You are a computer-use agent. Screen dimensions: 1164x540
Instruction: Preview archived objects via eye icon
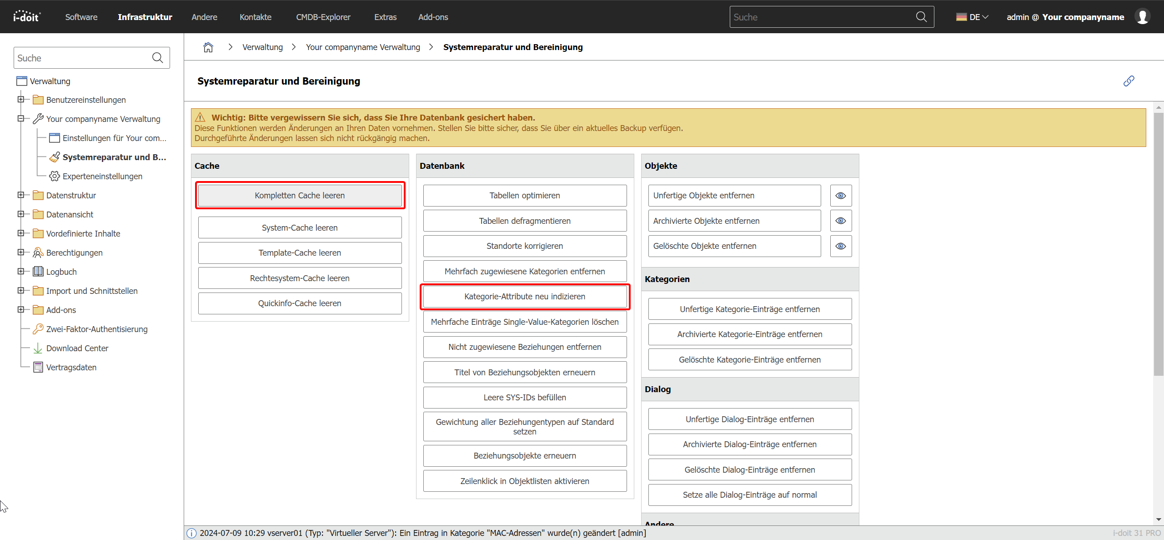point(841,221)
